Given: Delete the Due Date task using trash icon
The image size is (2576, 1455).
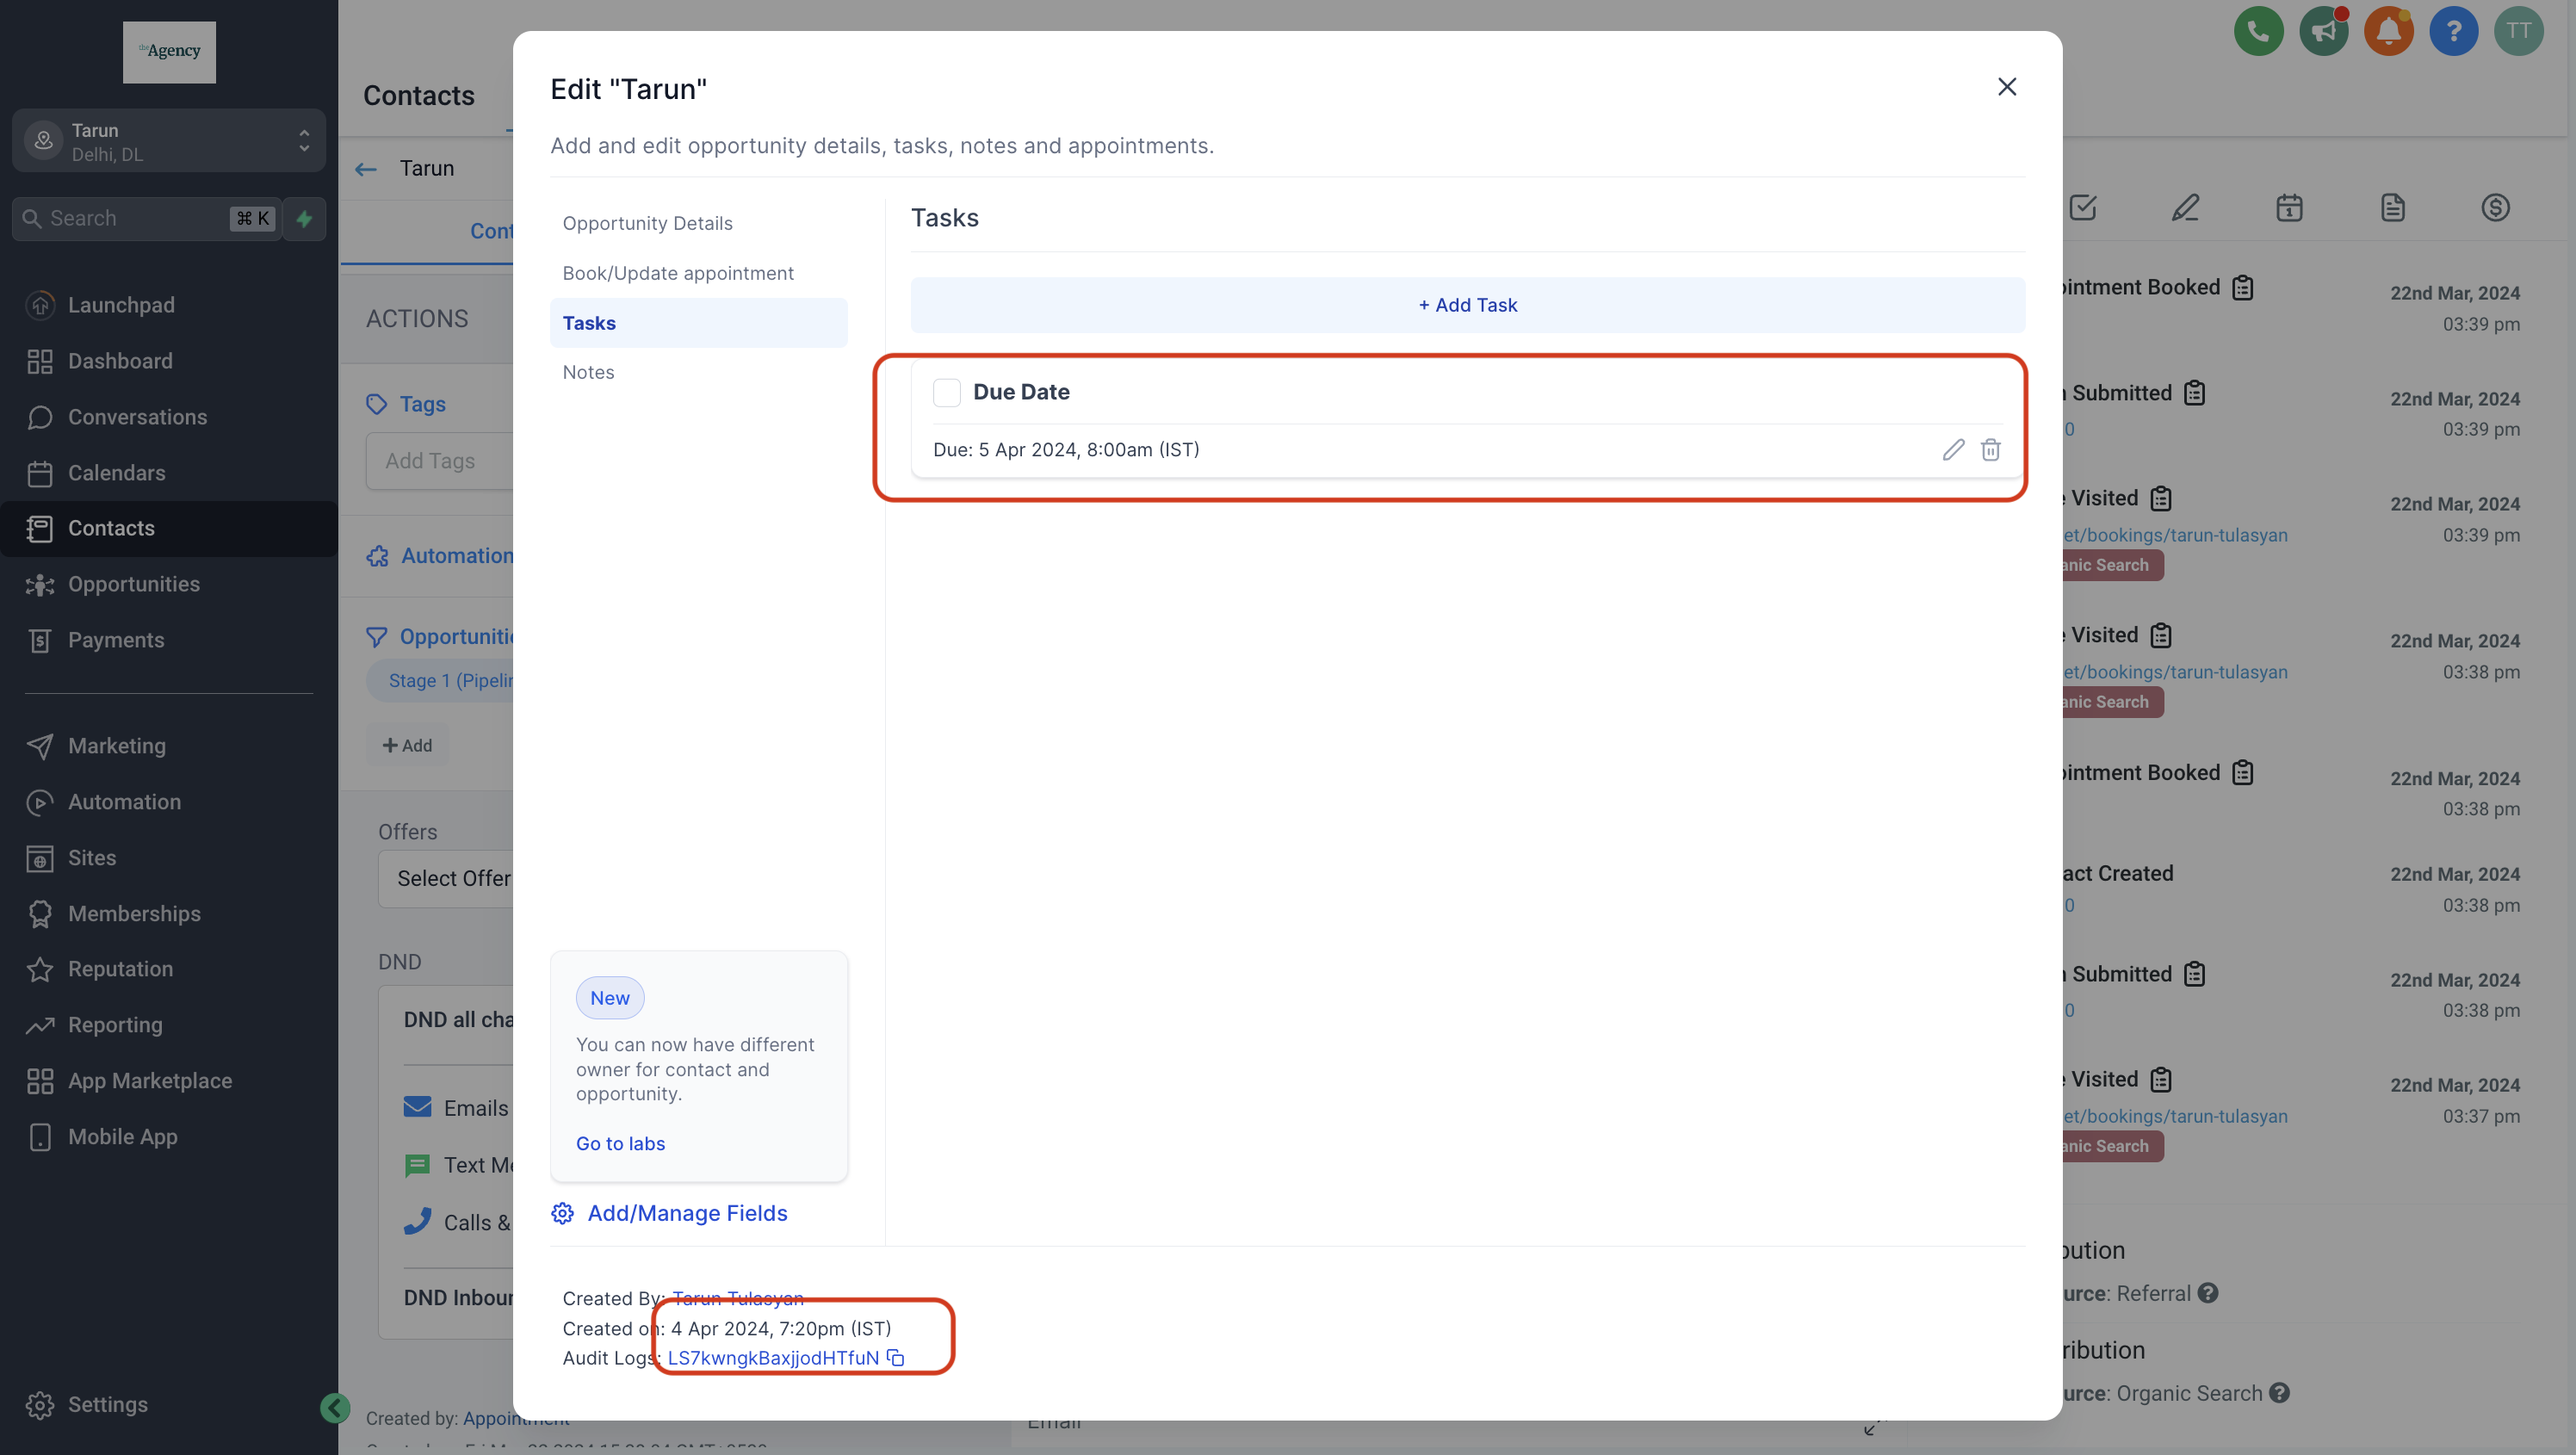Looking at the screenshot, I should tap(1990, 449).
